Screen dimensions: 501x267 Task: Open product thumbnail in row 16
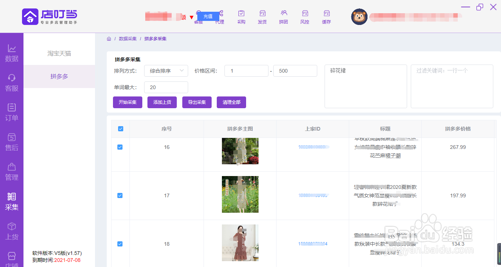pos(240,151)
